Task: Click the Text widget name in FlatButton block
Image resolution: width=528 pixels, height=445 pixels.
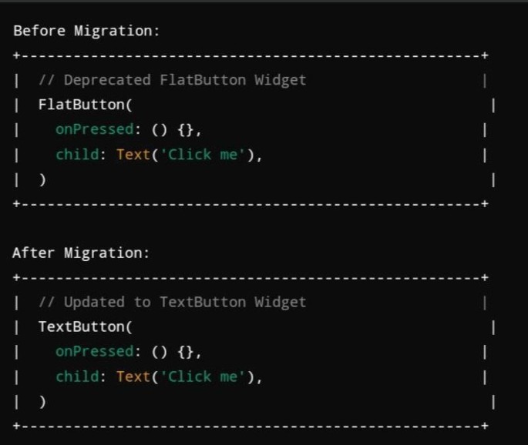Action: tap(133, 155)
